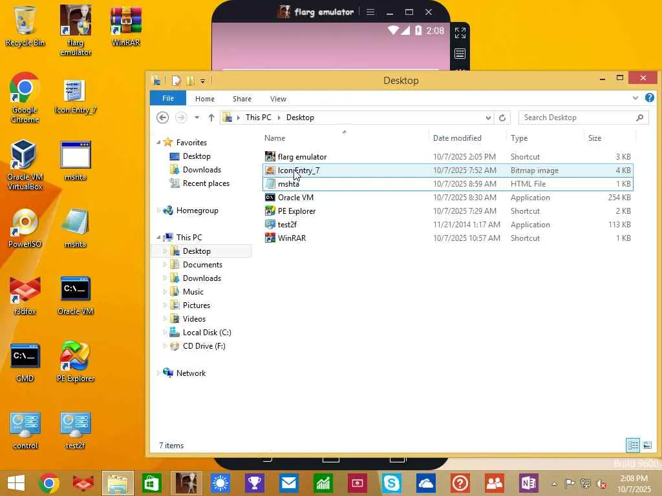Click the flarg emulator fullscreen icon
Screen dimensions: 662x496
coord(460,33)
